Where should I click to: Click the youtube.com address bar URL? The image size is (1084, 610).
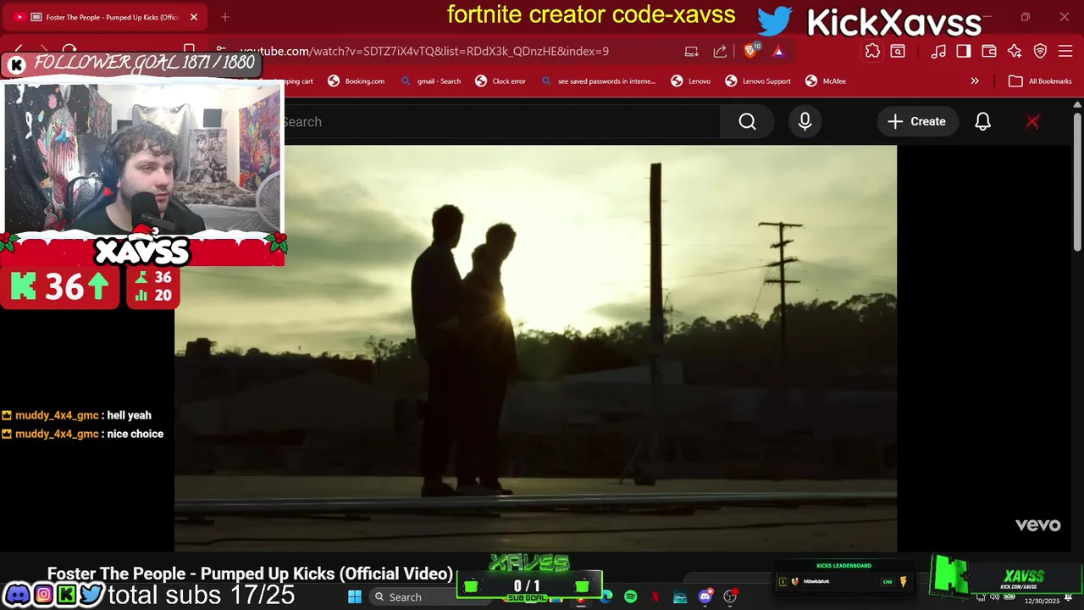click(423, 51)
